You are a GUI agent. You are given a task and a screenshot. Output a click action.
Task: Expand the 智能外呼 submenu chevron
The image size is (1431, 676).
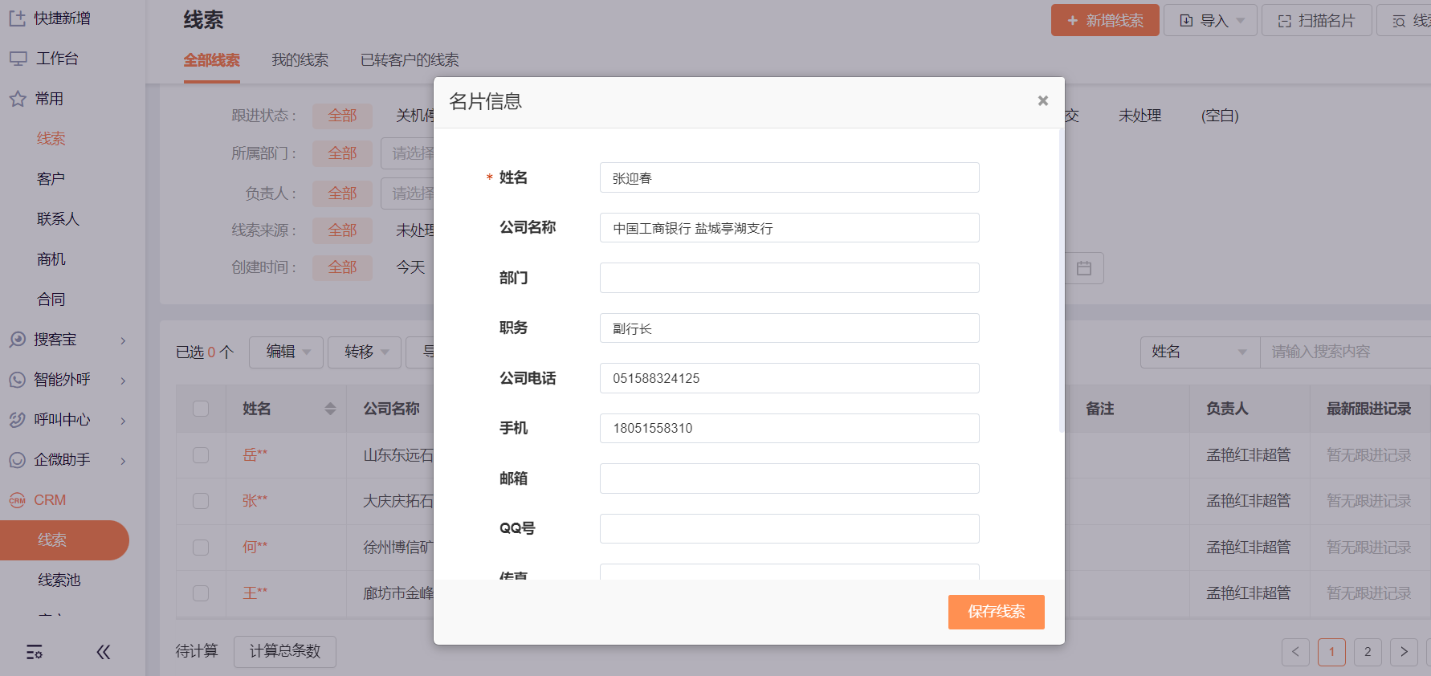click(123, 381)
